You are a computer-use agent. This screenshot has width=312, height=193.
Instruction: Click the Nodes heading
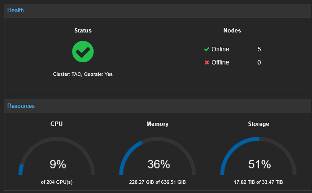click(232, 30)
